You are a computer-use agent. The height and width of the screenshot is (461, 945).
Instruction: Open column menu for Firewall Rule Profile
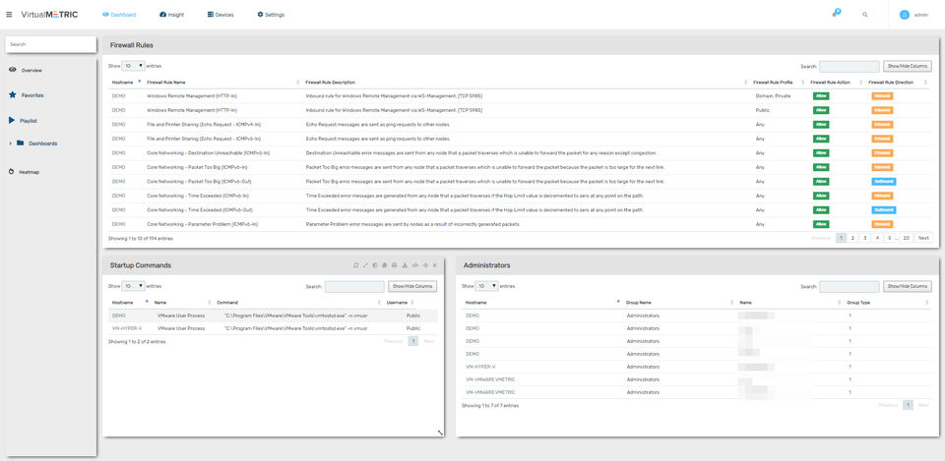pyautogui.click(x=801, y=83)
